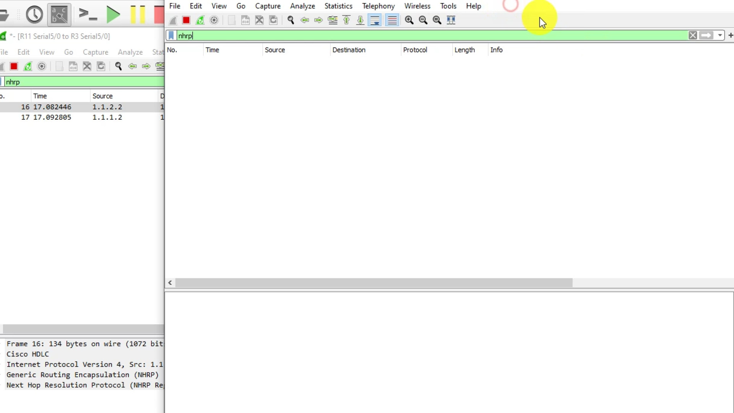This screenshot has height=413, width=734.
Task: Toggle packet colorization rules
Action: (x=392, y=20)
